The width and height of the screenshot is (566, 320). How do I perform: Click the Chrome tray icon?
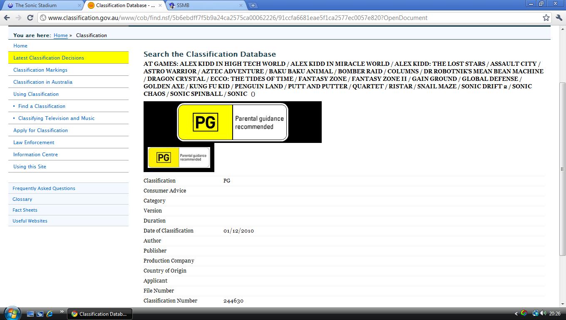tap(524, 313)
